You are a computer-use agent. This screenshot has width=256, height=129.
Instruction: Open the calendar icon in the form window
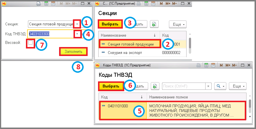[x=53, y=3]
